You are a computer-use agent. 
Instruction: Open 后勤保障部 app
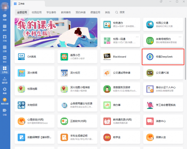[x=35, y=137]
